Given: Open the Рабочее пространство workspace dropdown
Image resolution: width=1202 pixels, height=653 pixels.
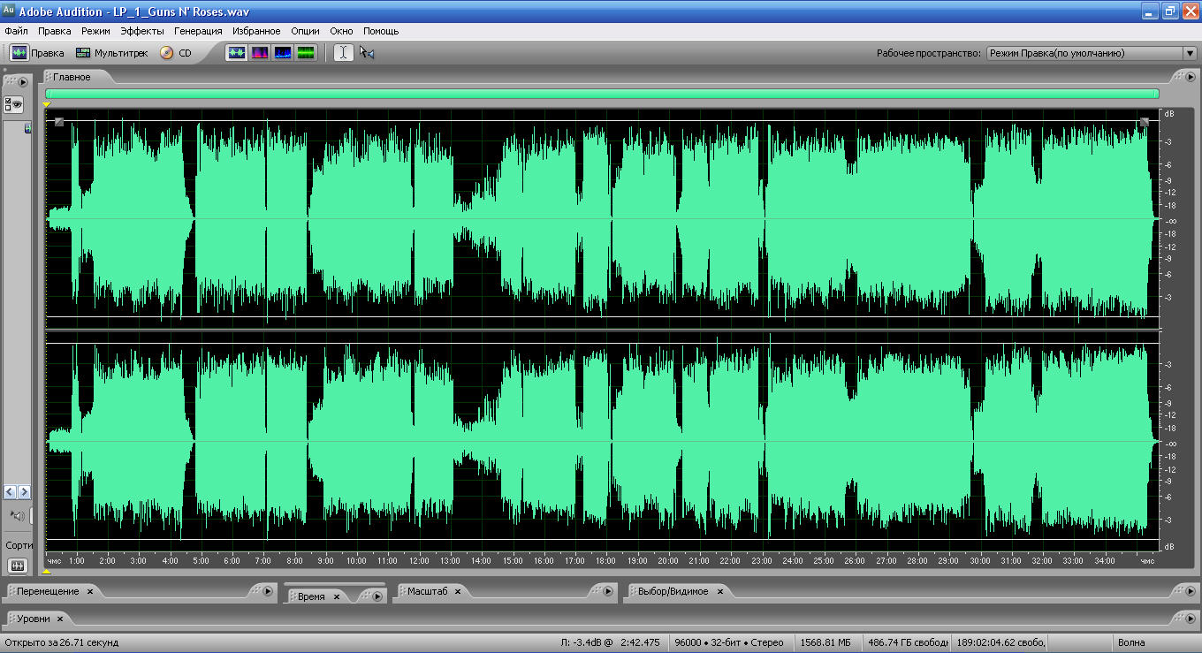Looking at the screenshot, I should 1092,53.
